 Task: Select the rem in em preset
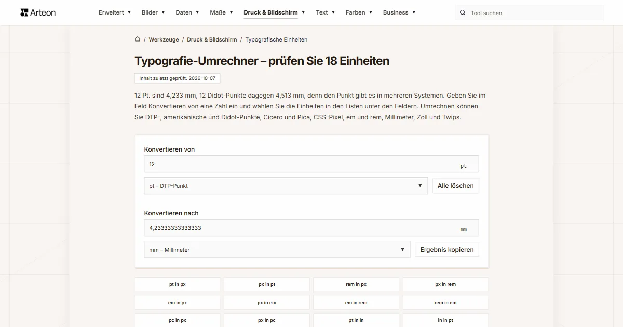pos(445,303)
